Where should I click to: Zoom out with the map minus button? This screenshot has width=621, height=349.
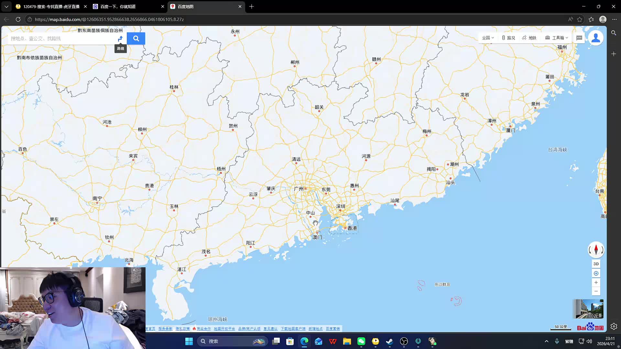pos(596,291)
